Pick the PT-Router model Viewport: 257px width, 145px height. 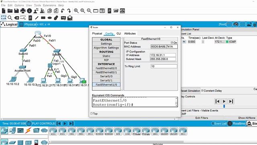point(137,131)
